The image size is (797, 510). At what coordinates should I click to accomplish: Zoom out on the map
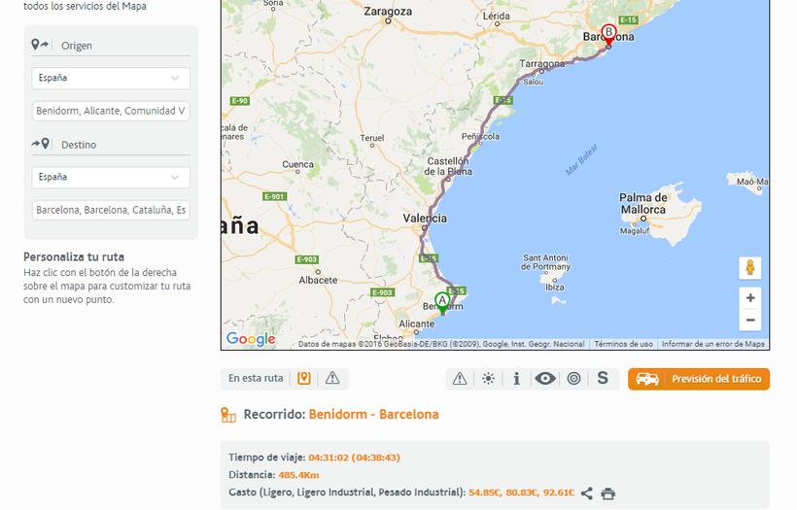click(x=750, y=320)
